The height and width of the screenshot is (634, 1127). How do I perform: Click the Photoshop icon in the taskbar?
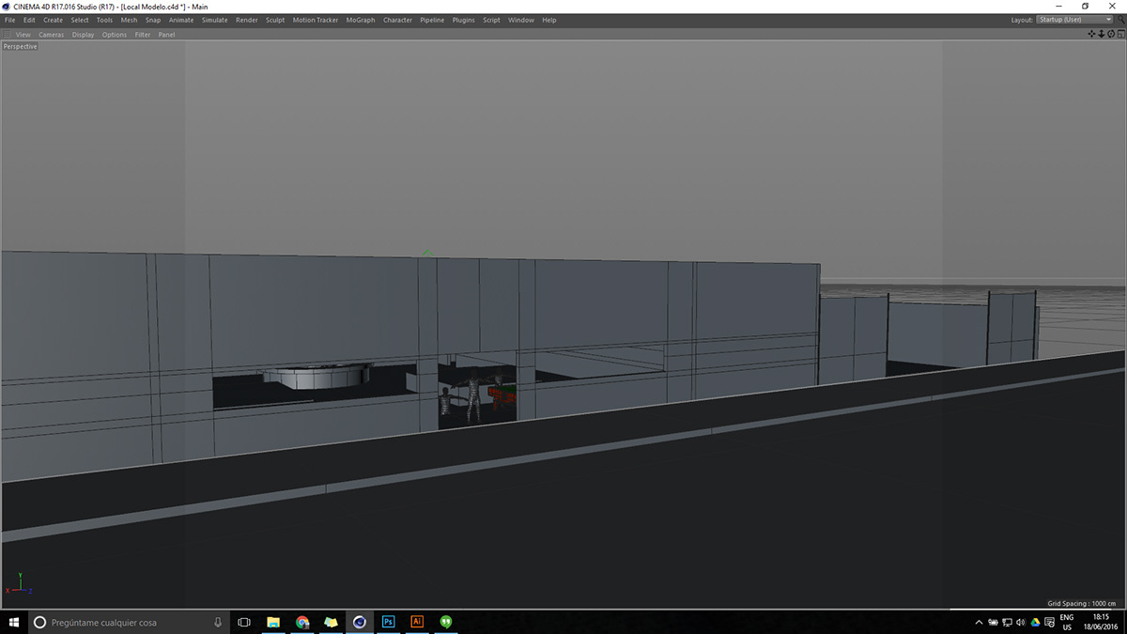[x=389, y=622]
